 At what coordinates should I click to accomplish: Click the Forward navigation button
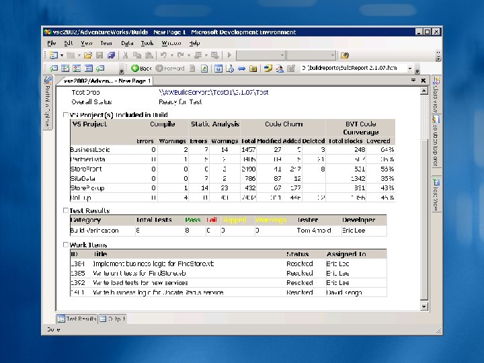point(170,68)
